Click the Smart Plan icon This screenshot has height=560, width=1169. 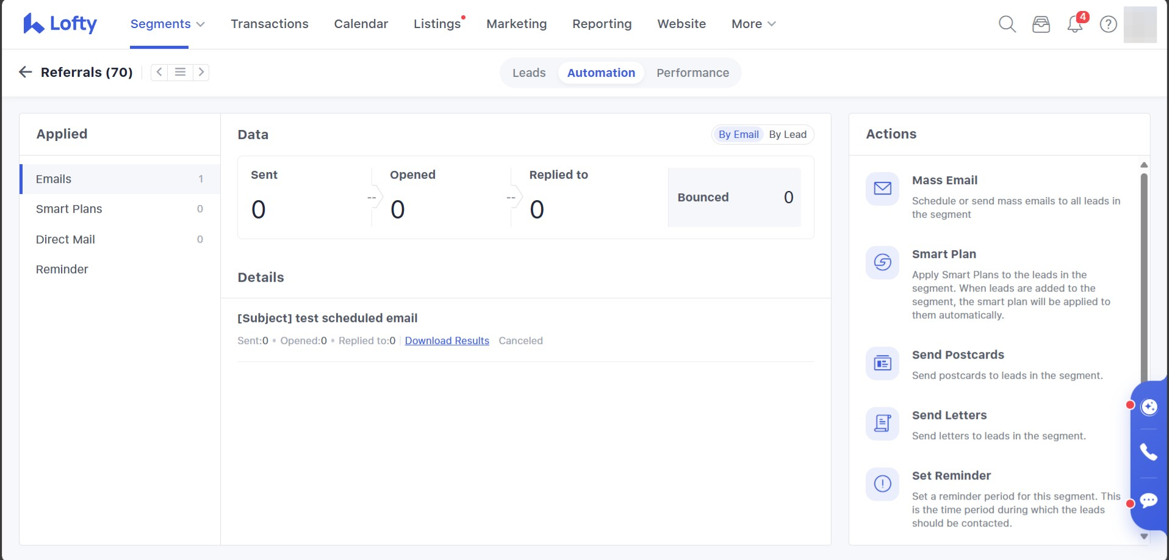(x=882, y=262)
